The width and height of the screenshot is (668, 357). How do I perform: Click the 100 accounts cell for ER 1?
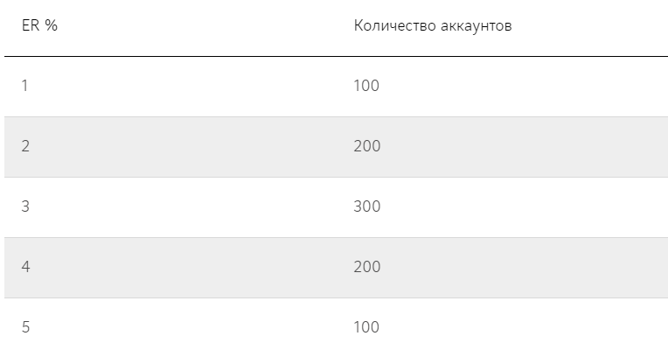367,86
